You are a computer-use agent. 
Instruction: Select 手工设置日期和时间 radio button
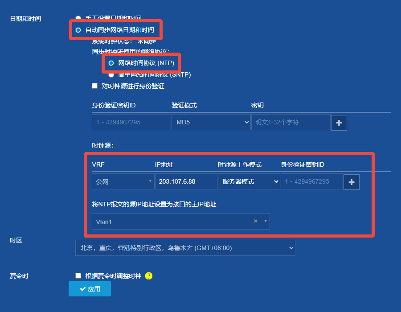pyautogui.click(x=78, y=18)
